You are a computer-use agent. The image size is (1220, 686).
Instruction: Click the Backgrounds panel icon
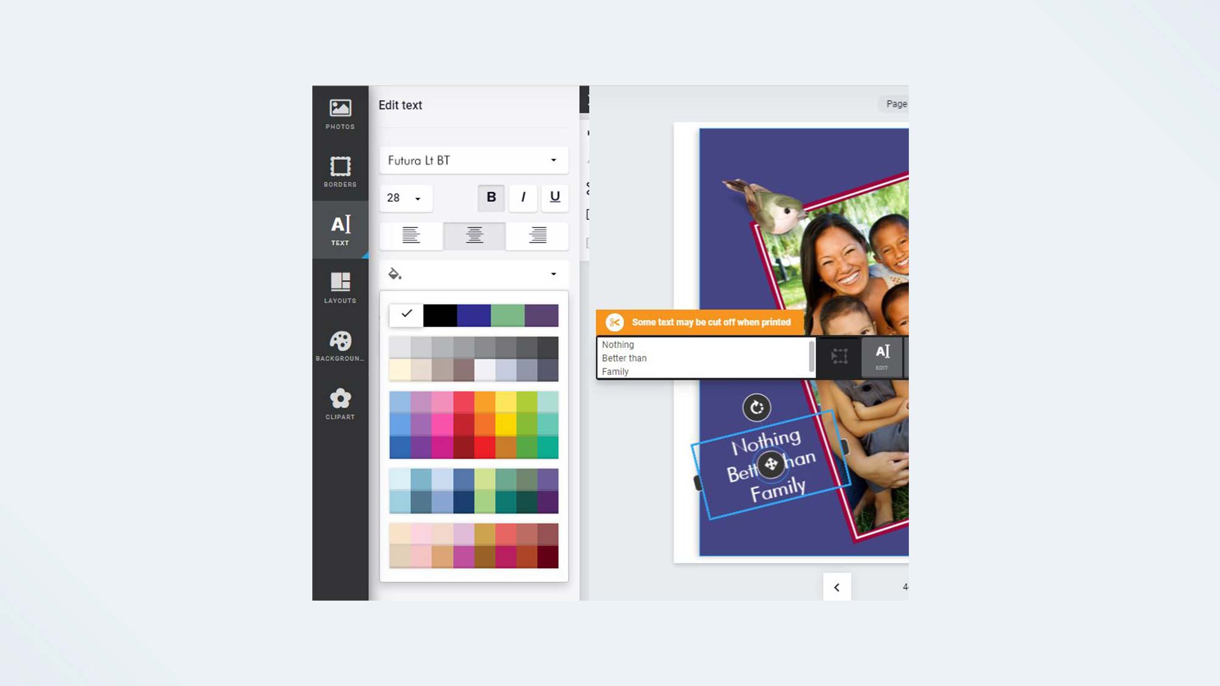pyautogui.click(x=340, y=346)
